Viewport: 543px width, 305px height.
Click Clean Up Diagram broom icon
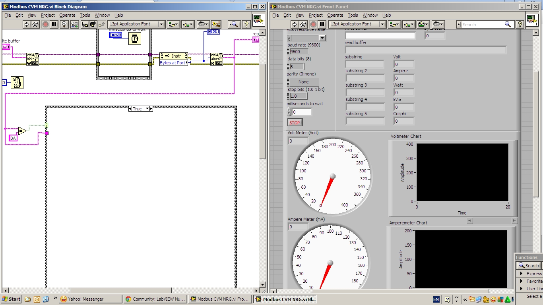216,24
